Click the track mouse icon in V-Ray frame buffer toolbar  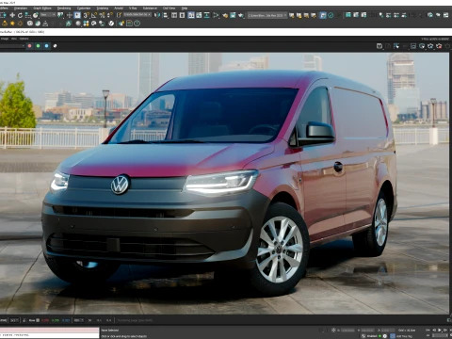click(x=396, y=46)
